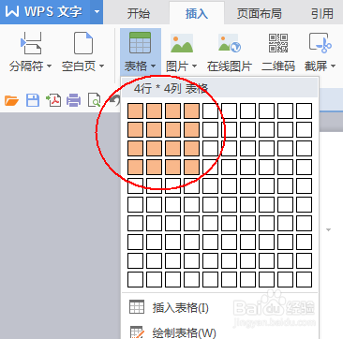
Task: Click the grid cell at row 7, column 3
Action: pos(172,223)
